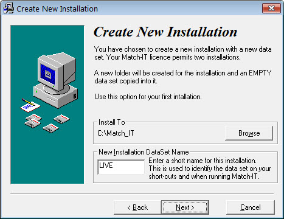Click the DataSet Name field containing LIVE
The height and width of the screenshot is (219, 284).
[x=121, y=167]
